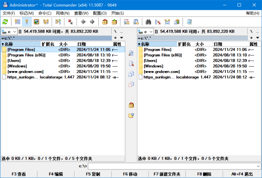Click the Back arrow in toolbar
Screen dimensions: 262x178
click(83, 22)
